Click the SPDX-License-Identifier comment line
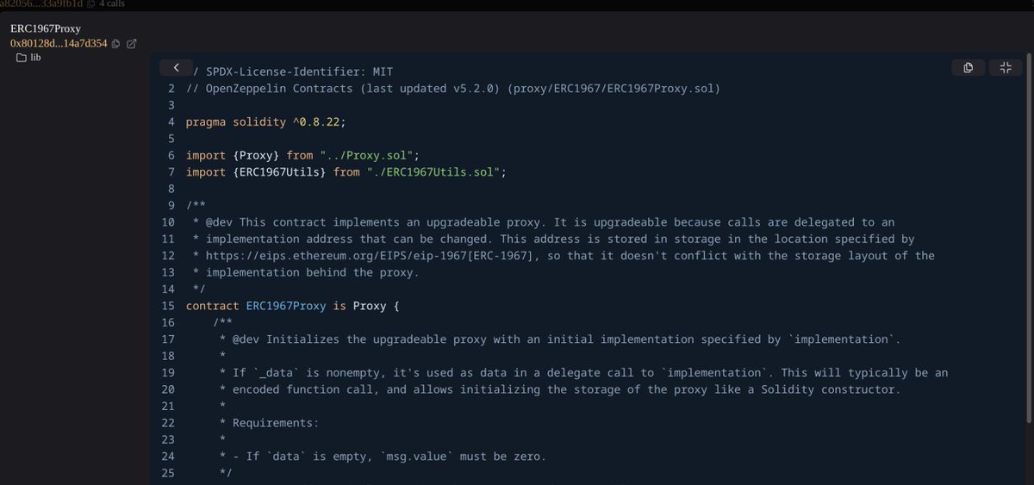 pos(293,72)
